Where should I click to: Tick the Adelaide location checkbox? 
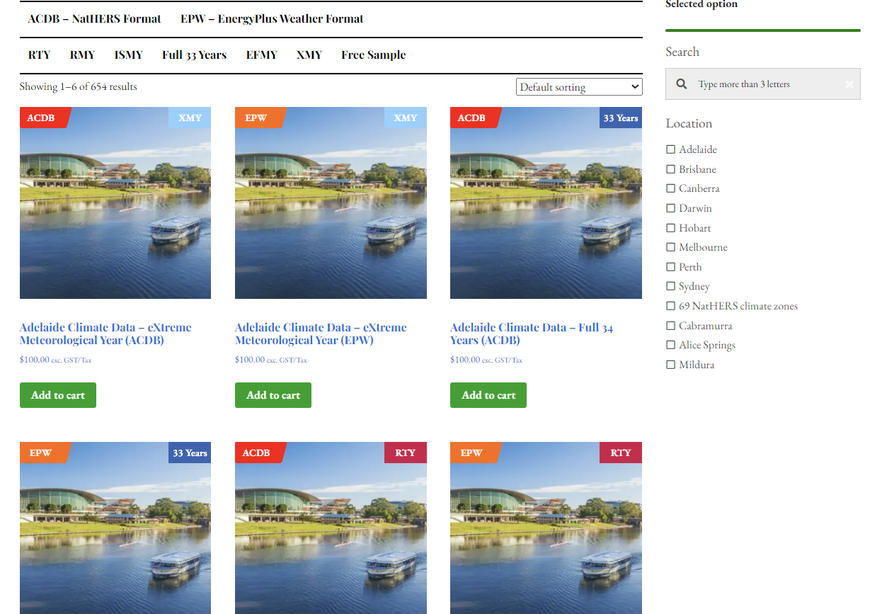click(670, 149)
